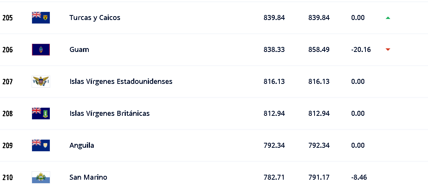Open Islas Vírgenes Británicas team page
428x192 pixels.
tap(109, 114)
